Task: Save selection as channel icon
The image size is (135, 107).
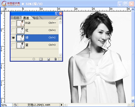Action: (41, 59)
